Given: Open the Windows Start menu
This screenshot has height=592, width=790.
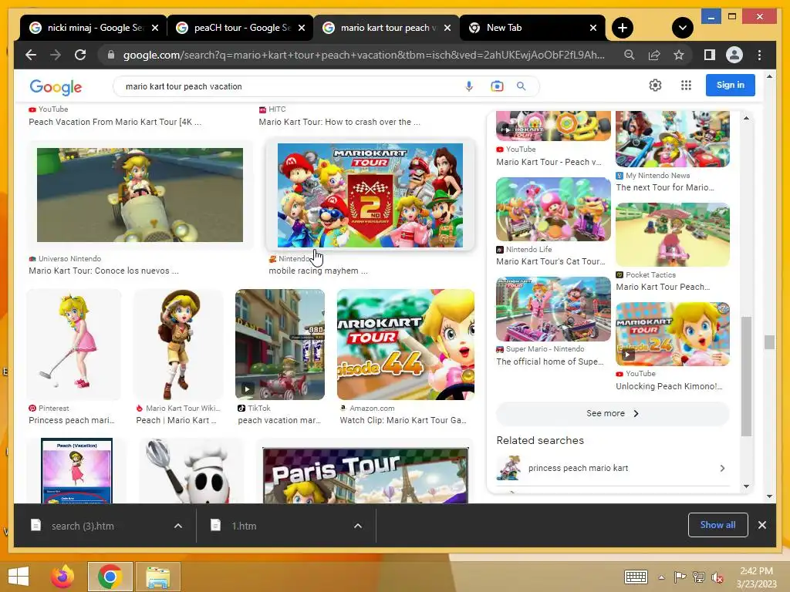Looking at the screenshot, I should click(x=19, y=577).
